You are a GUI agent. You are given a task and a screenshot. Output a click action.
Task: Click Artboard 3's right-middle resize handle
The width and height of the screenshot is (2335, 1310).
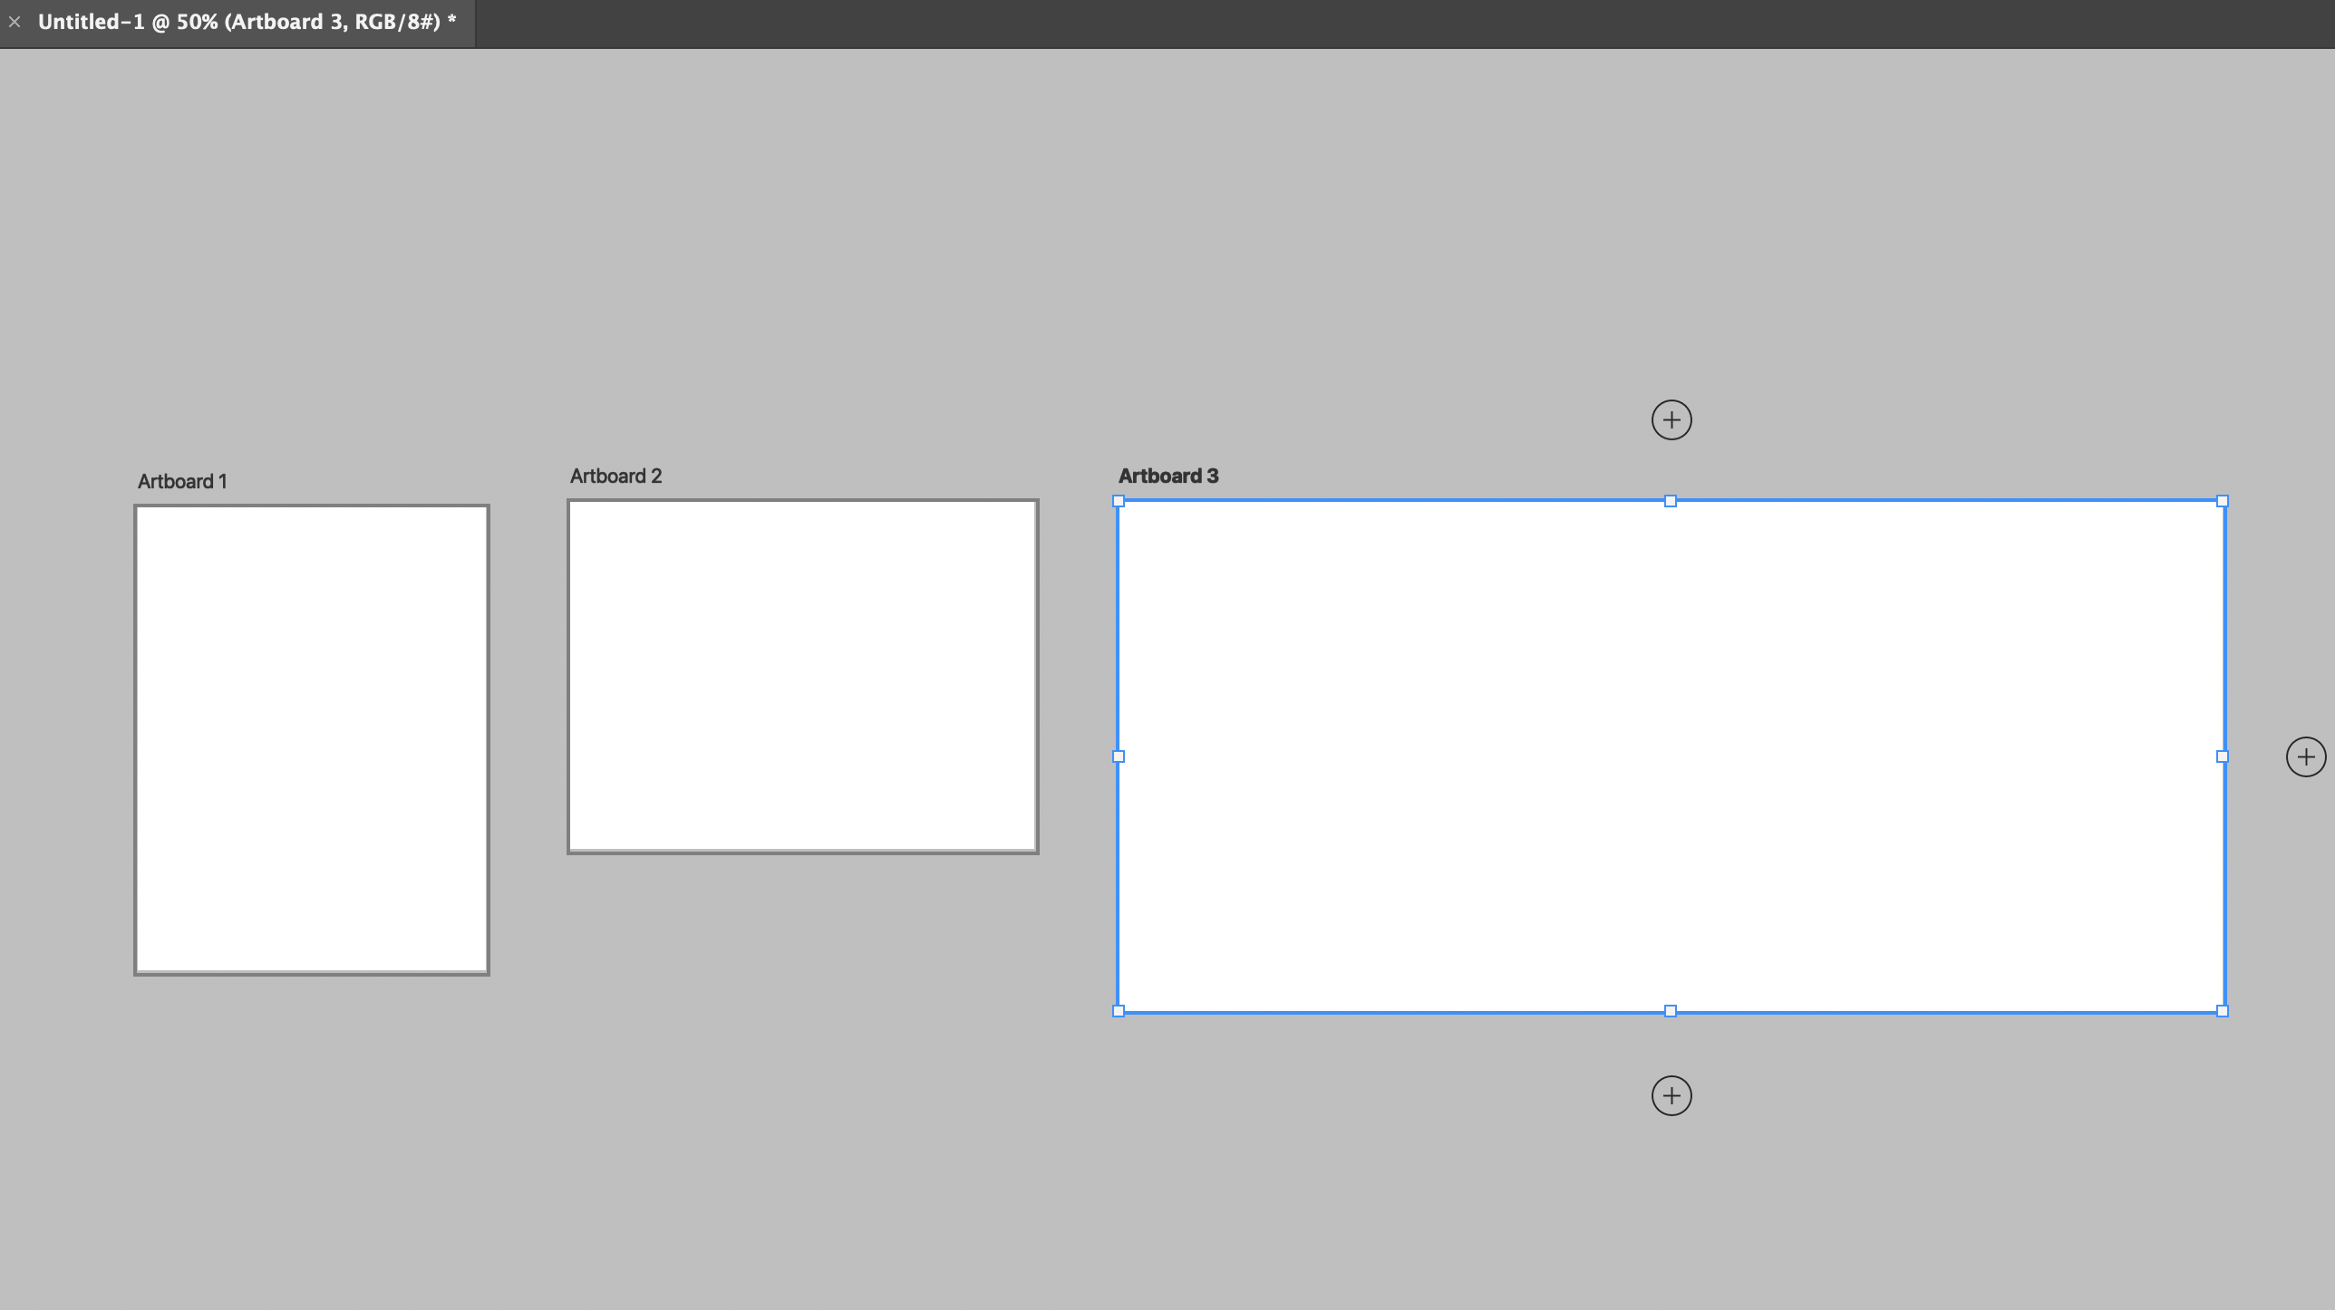(x=2222, y=756)
